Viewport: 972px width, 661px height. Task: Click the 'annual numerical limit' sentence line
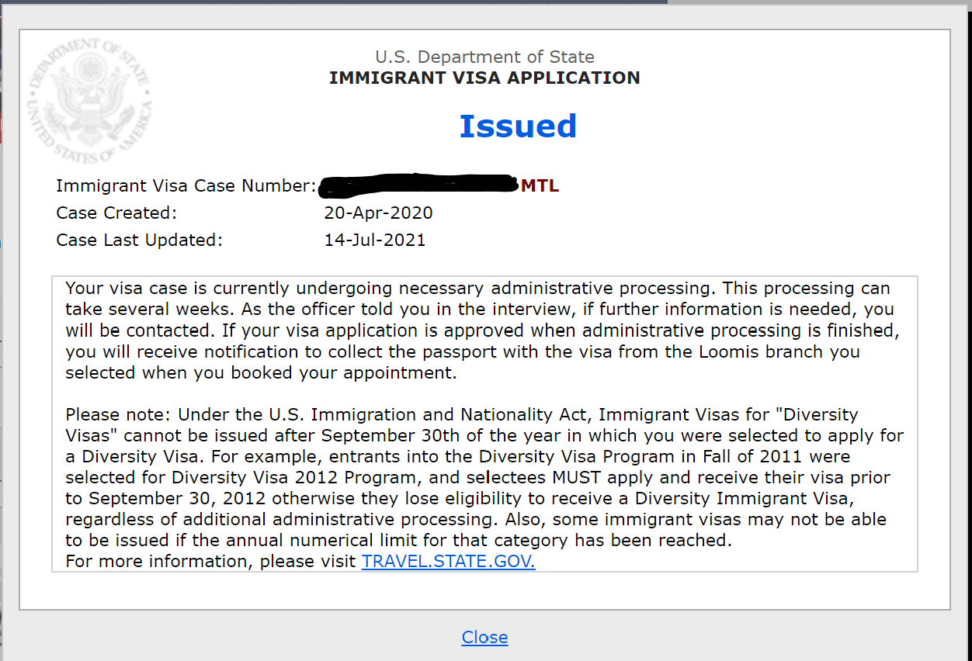[x=399, y=540]
